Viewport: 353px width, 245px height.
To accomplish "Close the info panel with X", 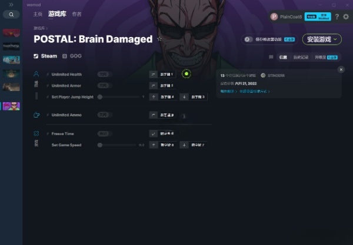I will pos(341,70).
